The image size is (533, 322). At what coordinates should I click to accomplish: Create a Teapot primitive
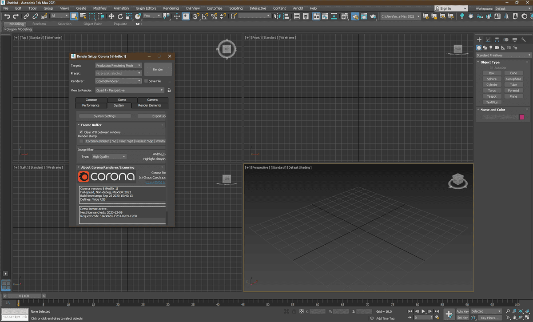pos(492,96)
